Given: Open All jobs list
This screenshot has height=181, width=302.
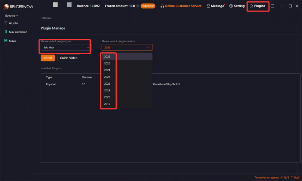Looking at the screenshot, I should click(11, 23).
